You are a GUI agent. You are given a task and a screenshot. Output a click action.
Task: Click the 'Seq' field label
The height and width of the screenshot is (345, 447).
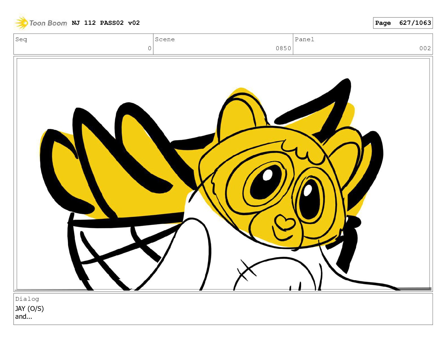[x=21, y=39]
